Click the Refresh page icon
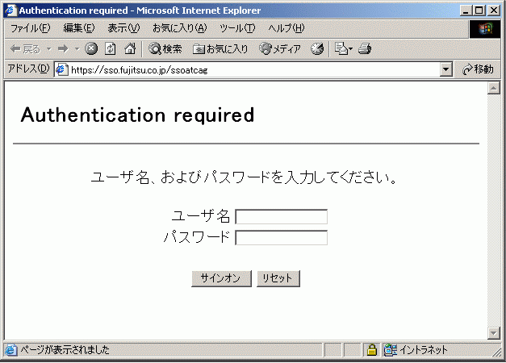The height and width of the screenshot is (363, 506). point(110,49)
